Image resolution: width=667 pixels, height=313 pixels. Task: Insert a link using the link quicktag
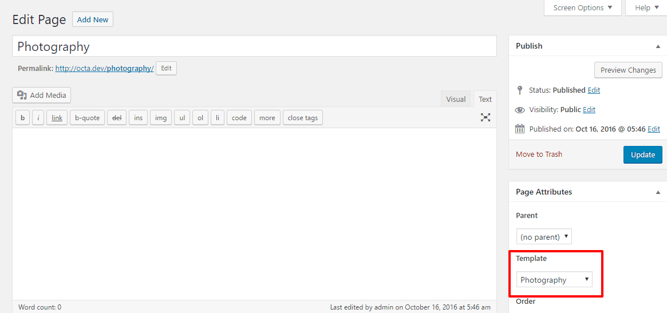57,118
